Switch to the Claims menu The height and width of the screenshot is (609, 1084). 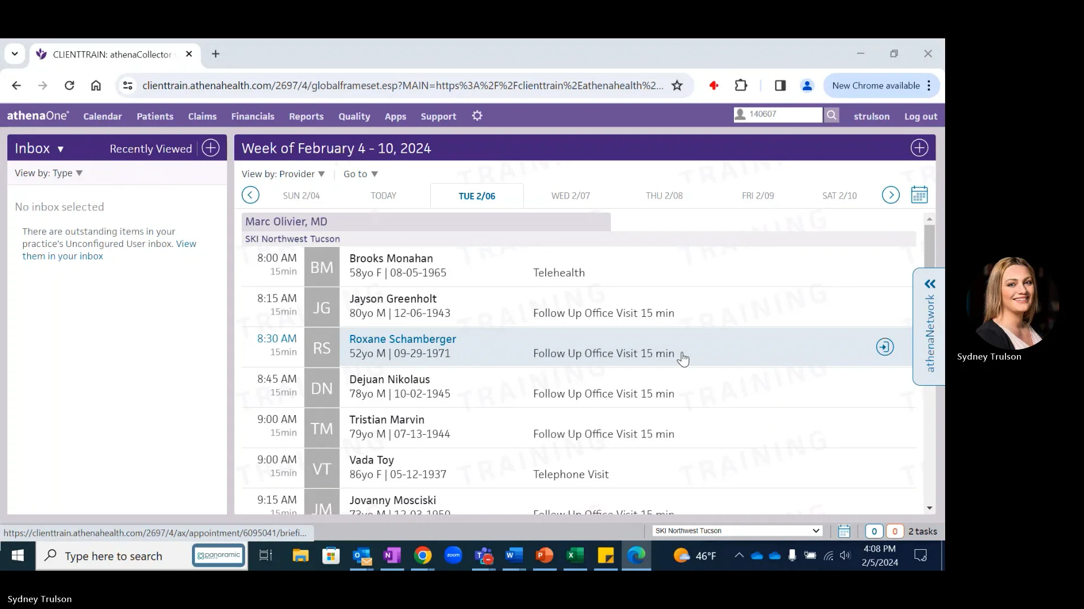coord(202,116)
